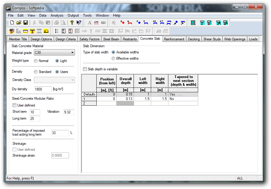Viewport: 271px width, 189px height.
Task: Click the +T blue beam icon
Action: tap(162, 23)
